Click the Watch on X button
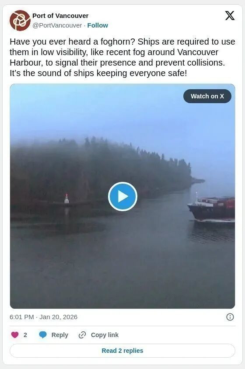This screenshot has width=245, height=369. pyautogui.click(x=207, y=96)
